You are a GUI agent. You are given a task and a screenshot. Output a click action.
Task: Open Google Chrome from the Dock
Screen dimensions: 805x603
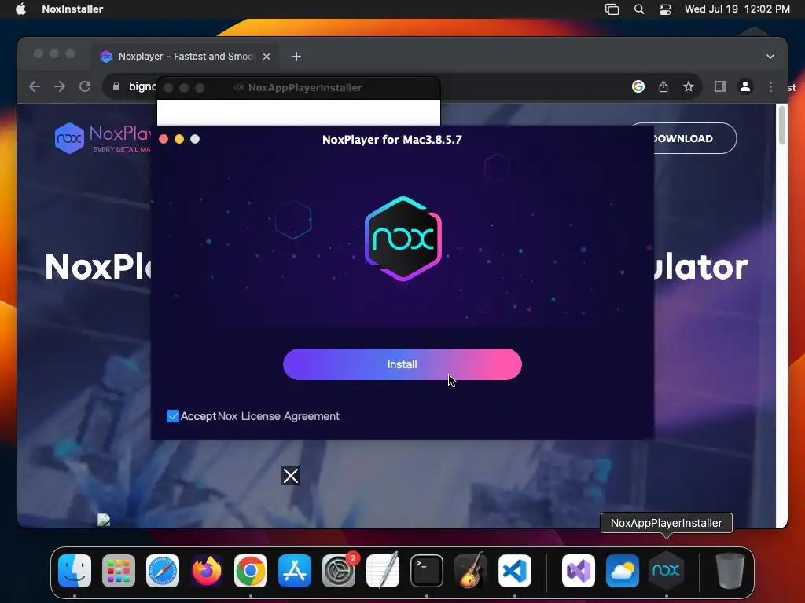pos(251,571)
